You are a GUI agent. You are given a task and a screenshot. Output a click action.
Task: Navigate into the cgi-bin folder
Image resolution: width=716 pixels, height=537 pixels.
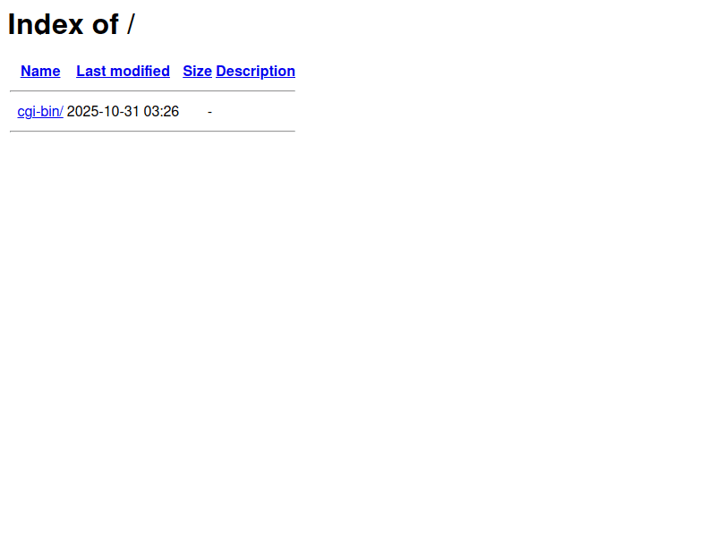(40, 111)
